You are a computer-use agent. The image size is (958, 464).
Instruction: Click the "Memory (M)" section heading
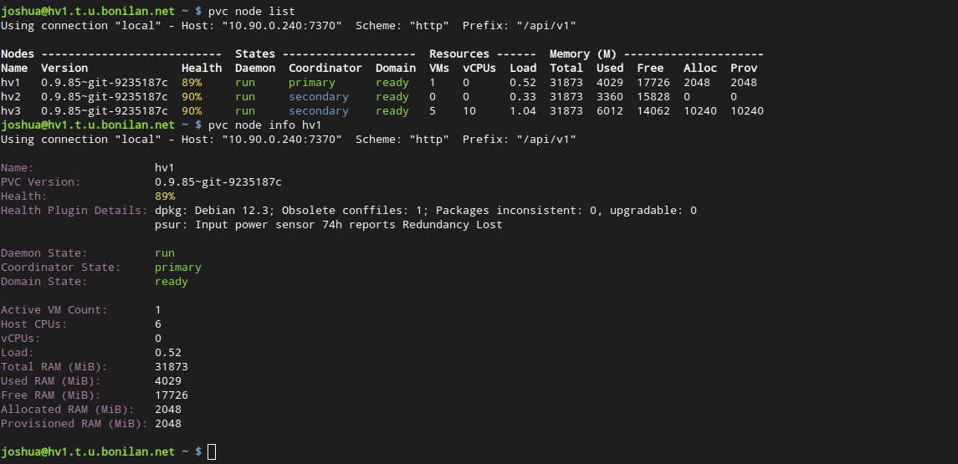click(x=582, y=54)
